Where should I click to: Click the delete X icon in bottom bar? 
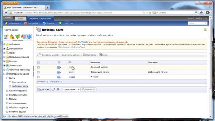(x=58, y=89)
